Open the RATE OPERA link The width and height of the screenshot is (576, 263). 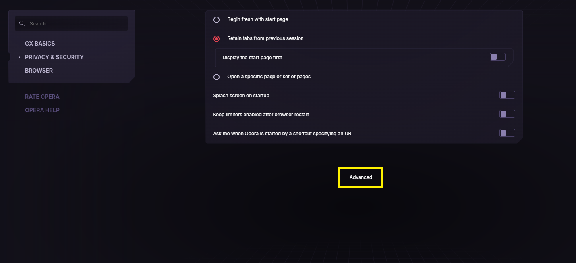click(42, 97)
